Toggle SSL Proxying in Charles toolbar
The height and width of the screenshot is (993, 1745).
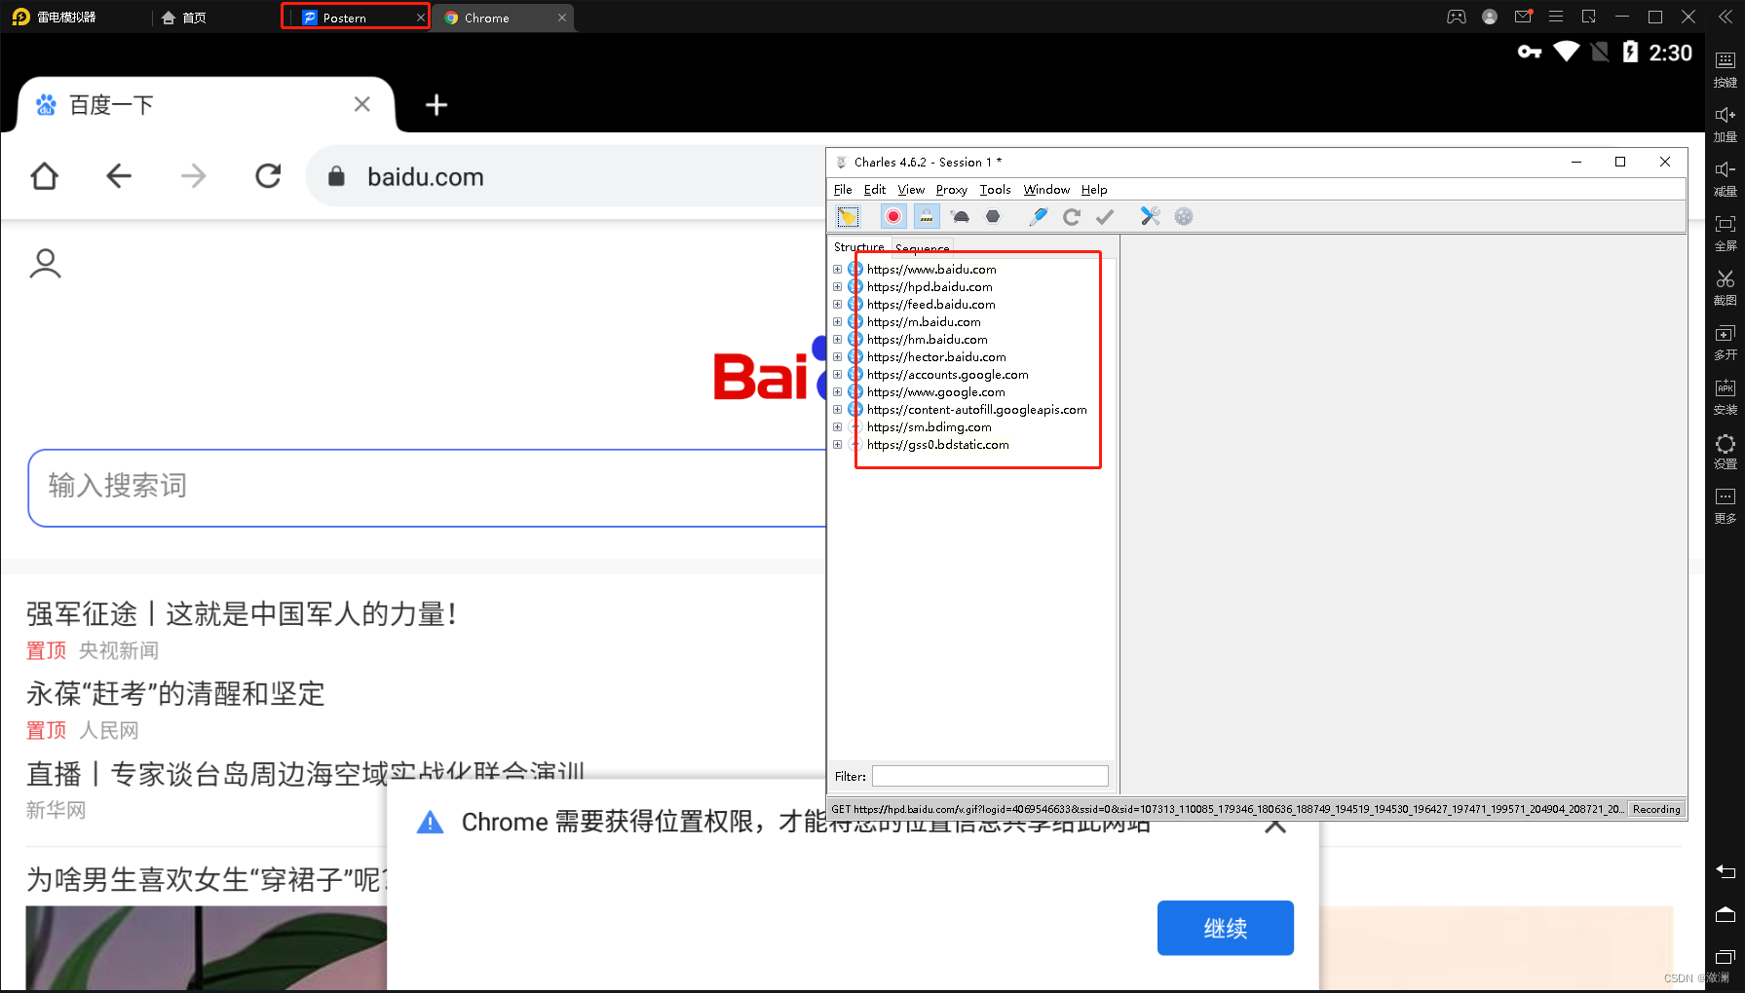coord(927,216)
